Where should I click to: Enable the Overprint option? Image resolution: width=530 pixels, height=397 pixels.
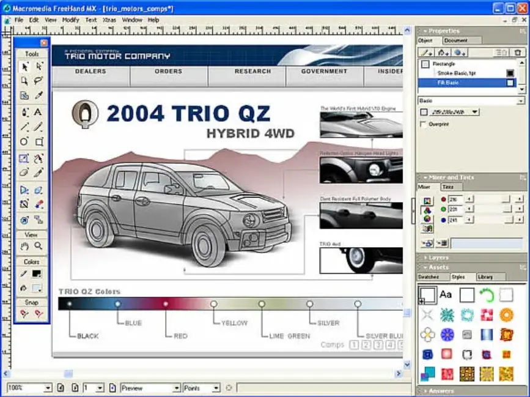[x=422, y=124]
